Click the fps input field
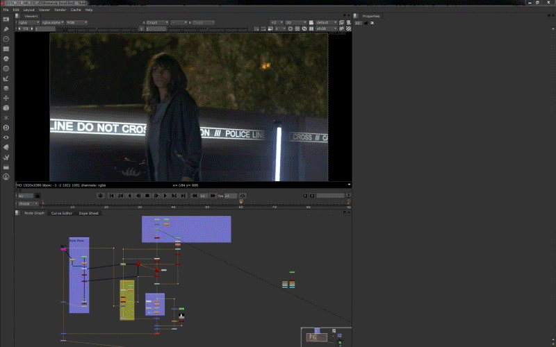The image size is (556, 347). [x=231, y=196]
